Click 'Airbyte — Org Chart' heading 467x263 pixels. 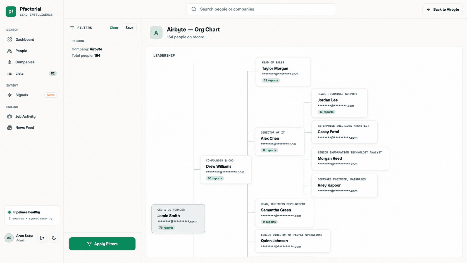pos(193,30)
